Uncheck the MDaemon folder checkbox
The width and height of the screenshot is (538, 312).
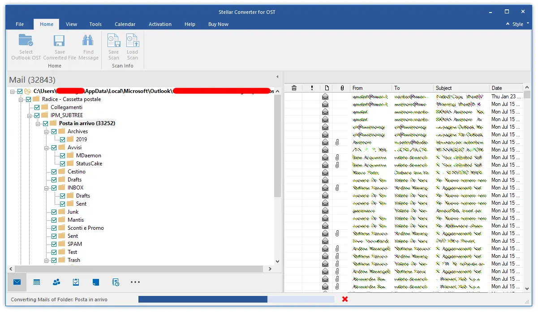coord(62,156)
